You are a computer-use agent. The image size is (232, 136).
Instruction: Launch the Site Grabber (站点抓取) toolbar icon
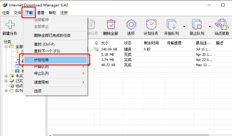222,24
